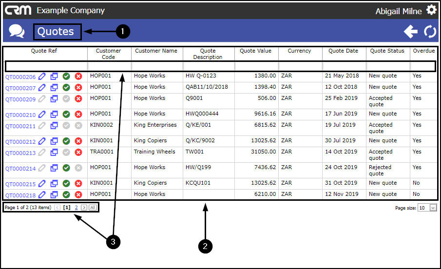Open quote link QT0000209

(20, 99)
